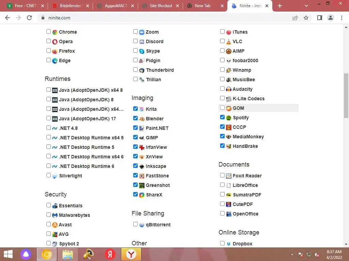The image size is (349, 261).
Task: Click the Inkscape icon
Action: pyautogui.click(x=142, y=167)
